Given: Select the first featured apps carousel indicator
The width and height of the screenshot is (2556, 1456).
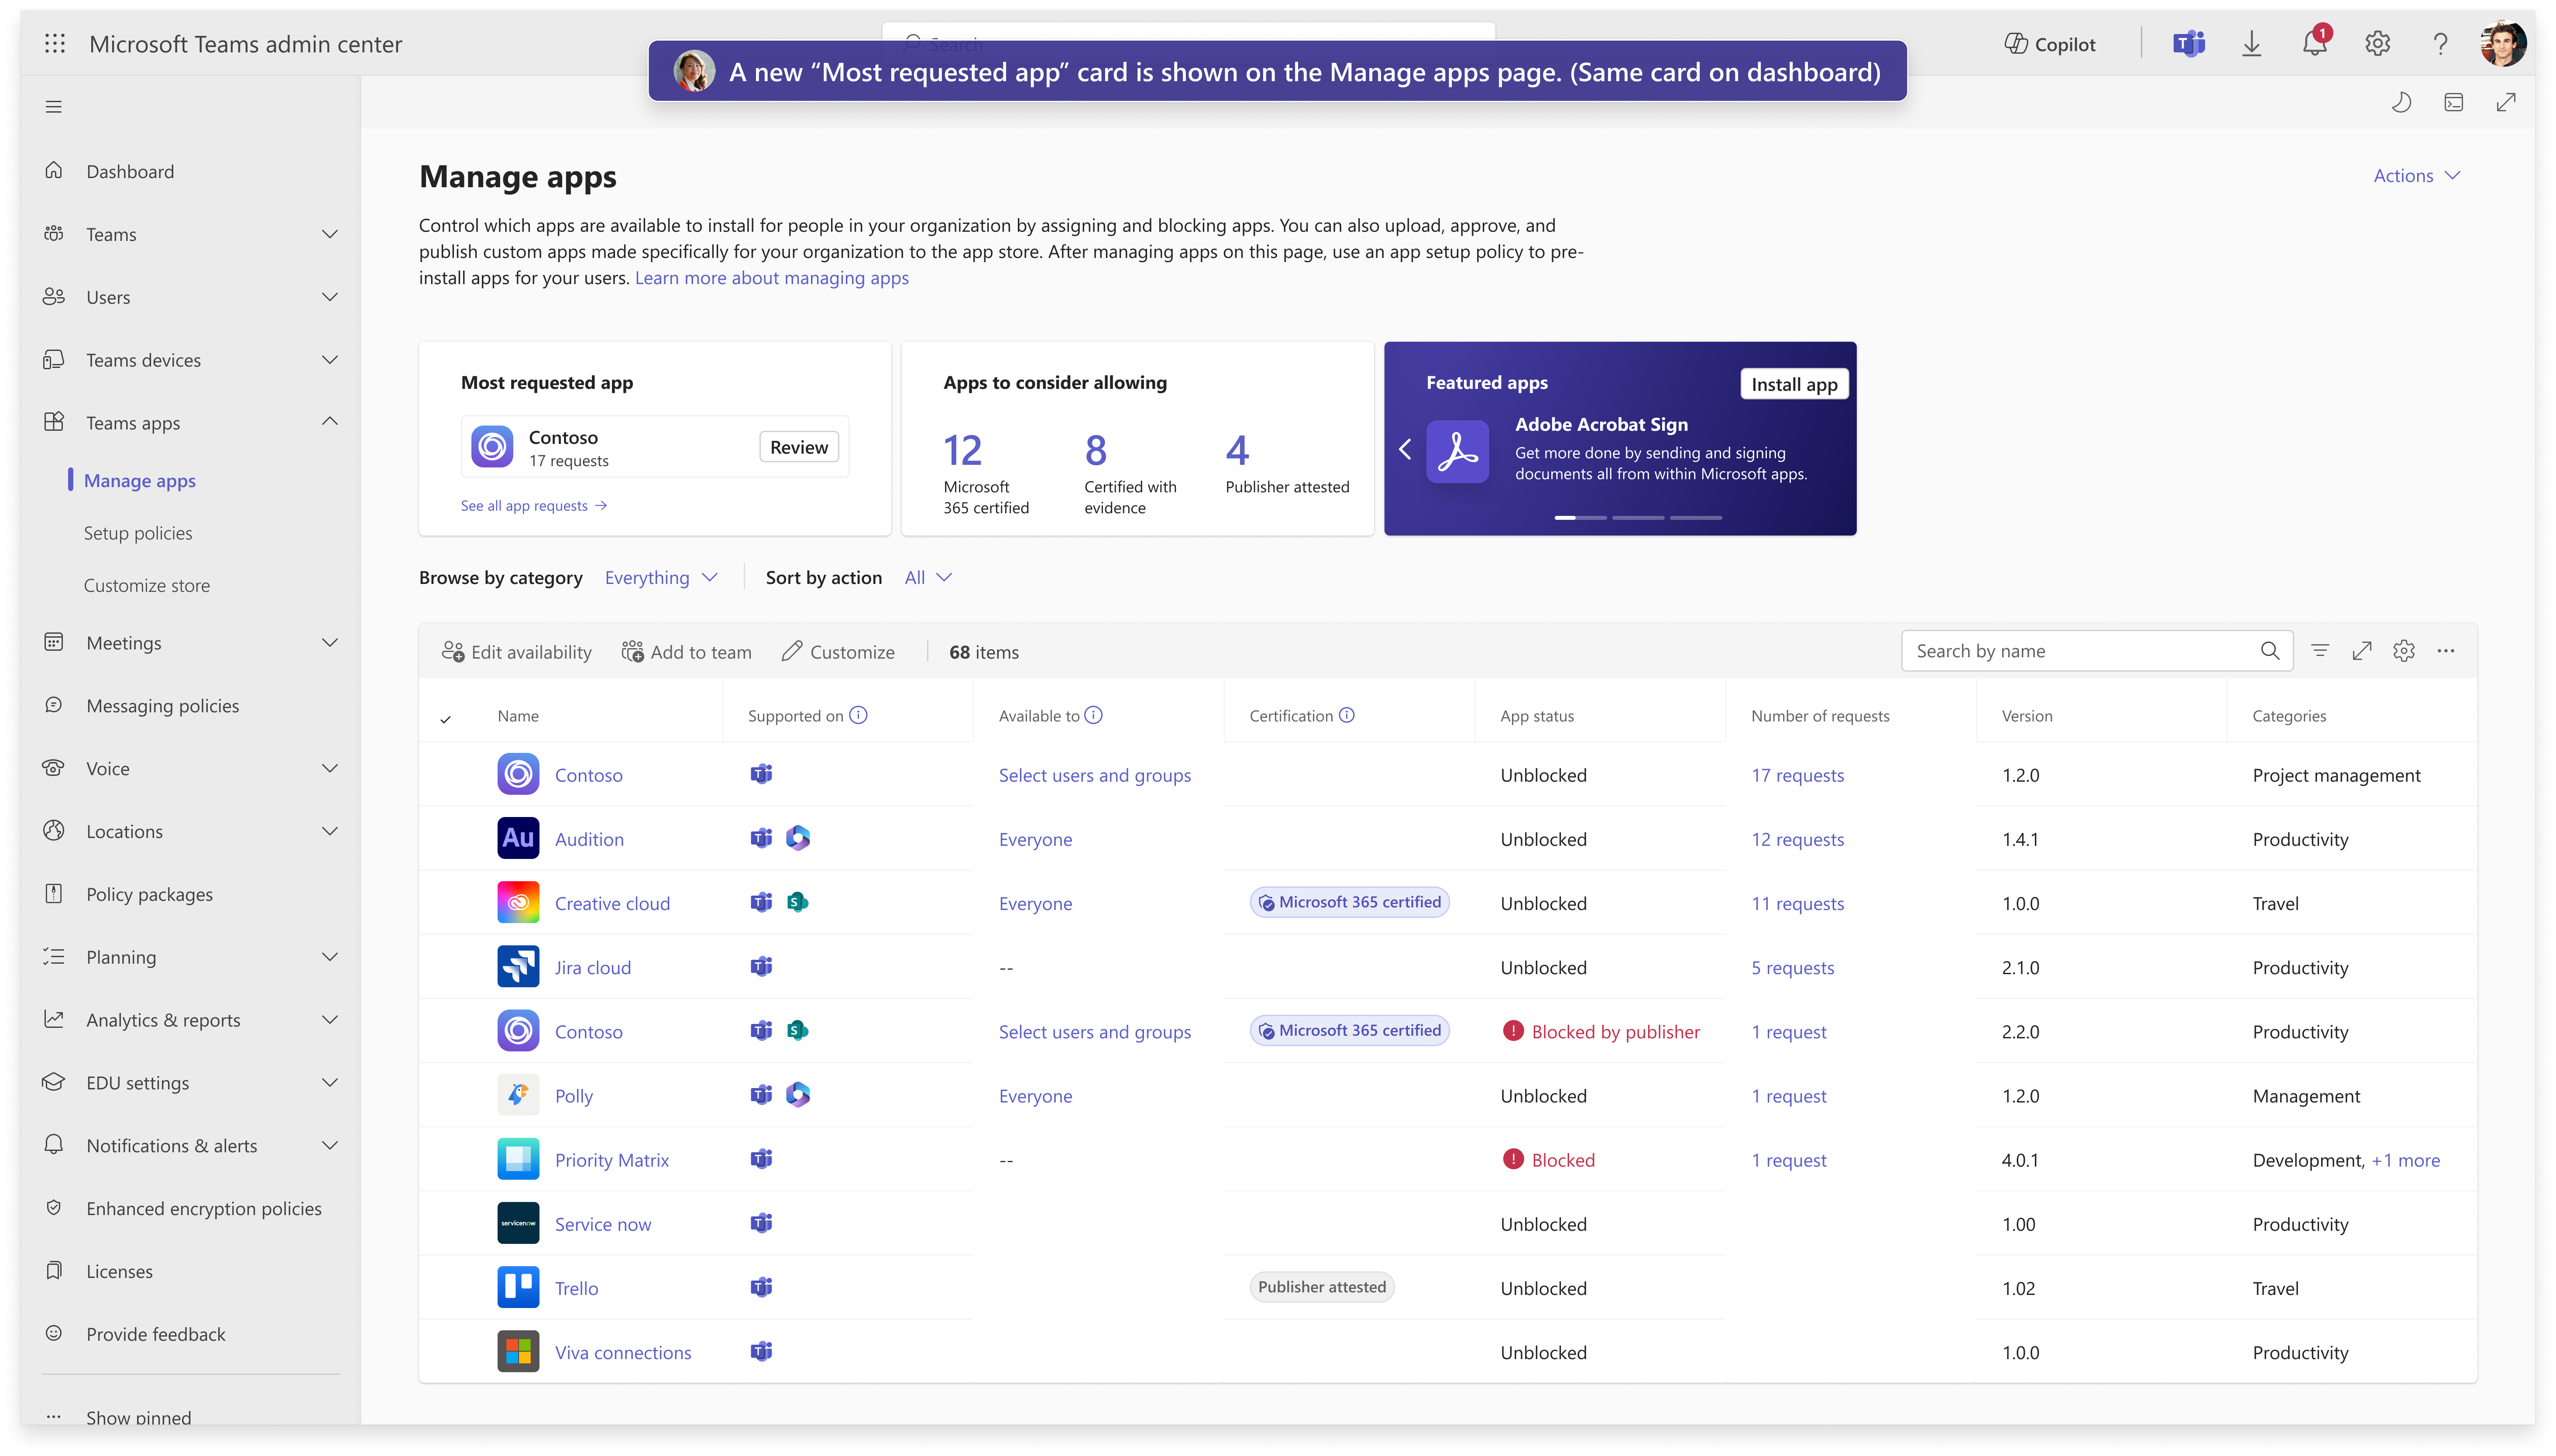Looking at the screenshot, I should (1580, 517).
